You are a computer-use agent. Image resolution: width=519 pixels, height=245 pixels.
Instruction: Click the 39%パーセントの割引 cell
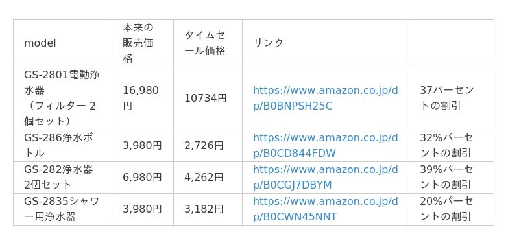452,178
